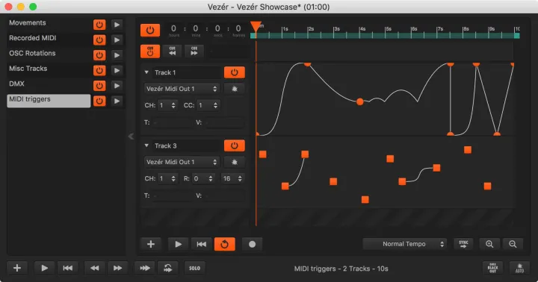Zoom in on the timeline
This screenshot has height=282, width=538.
(x=489, y=244)
